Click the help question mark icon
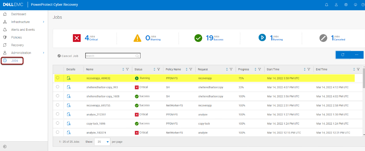This screenshot has width=365, height=151. (x=363, y=5)
